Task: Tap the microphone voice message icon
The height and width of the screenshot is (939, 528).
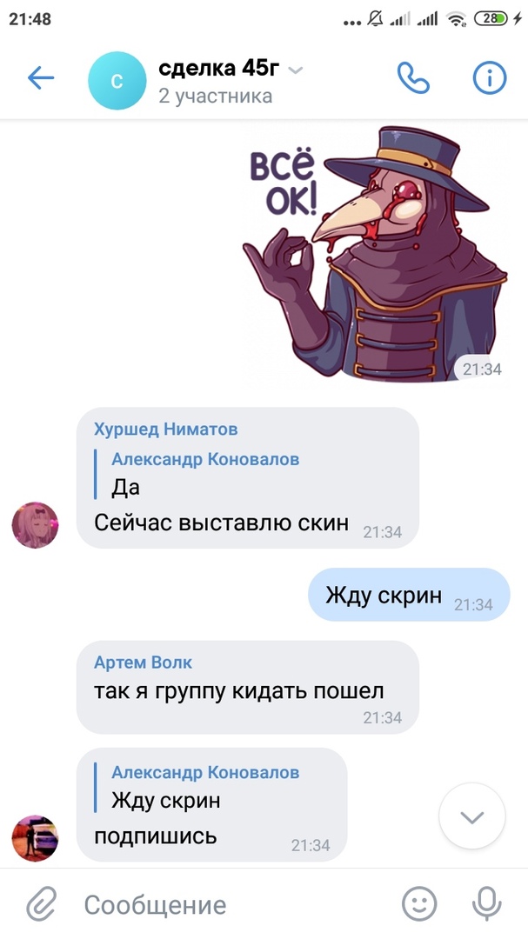Action: 486,904
